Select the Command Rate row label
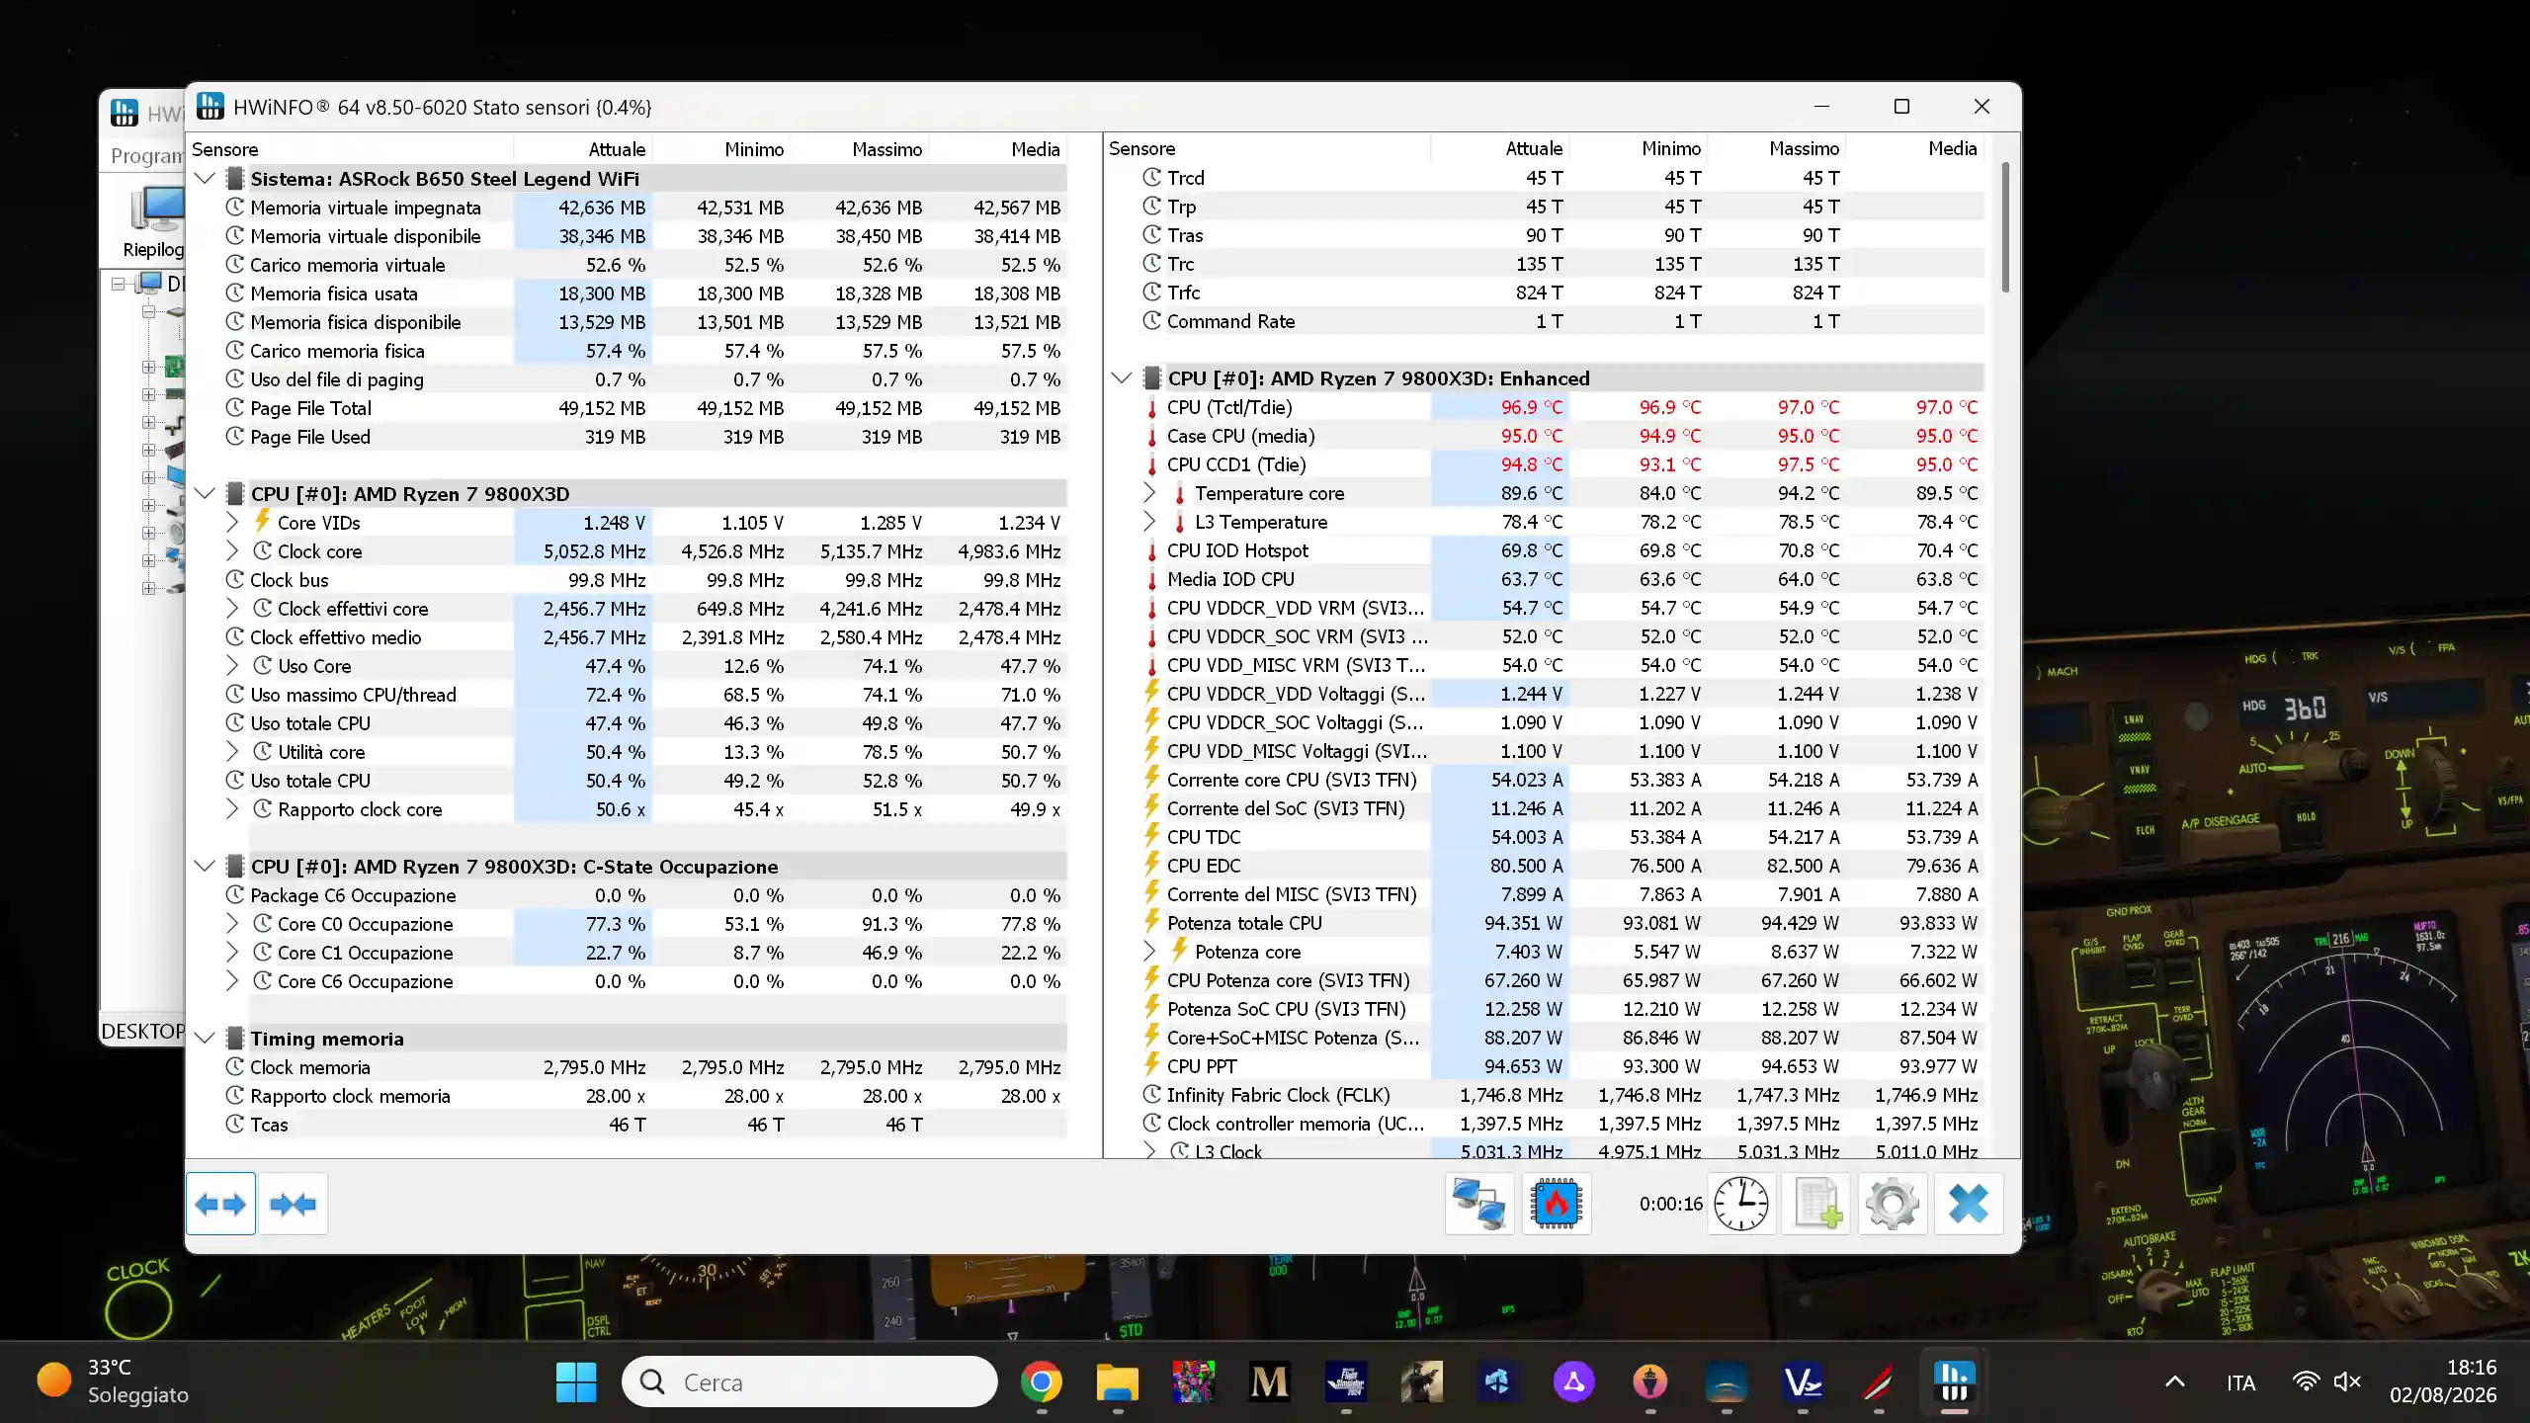Screen dimensions: 2530x1423 pyautogui.click(x=1230, y=321)
